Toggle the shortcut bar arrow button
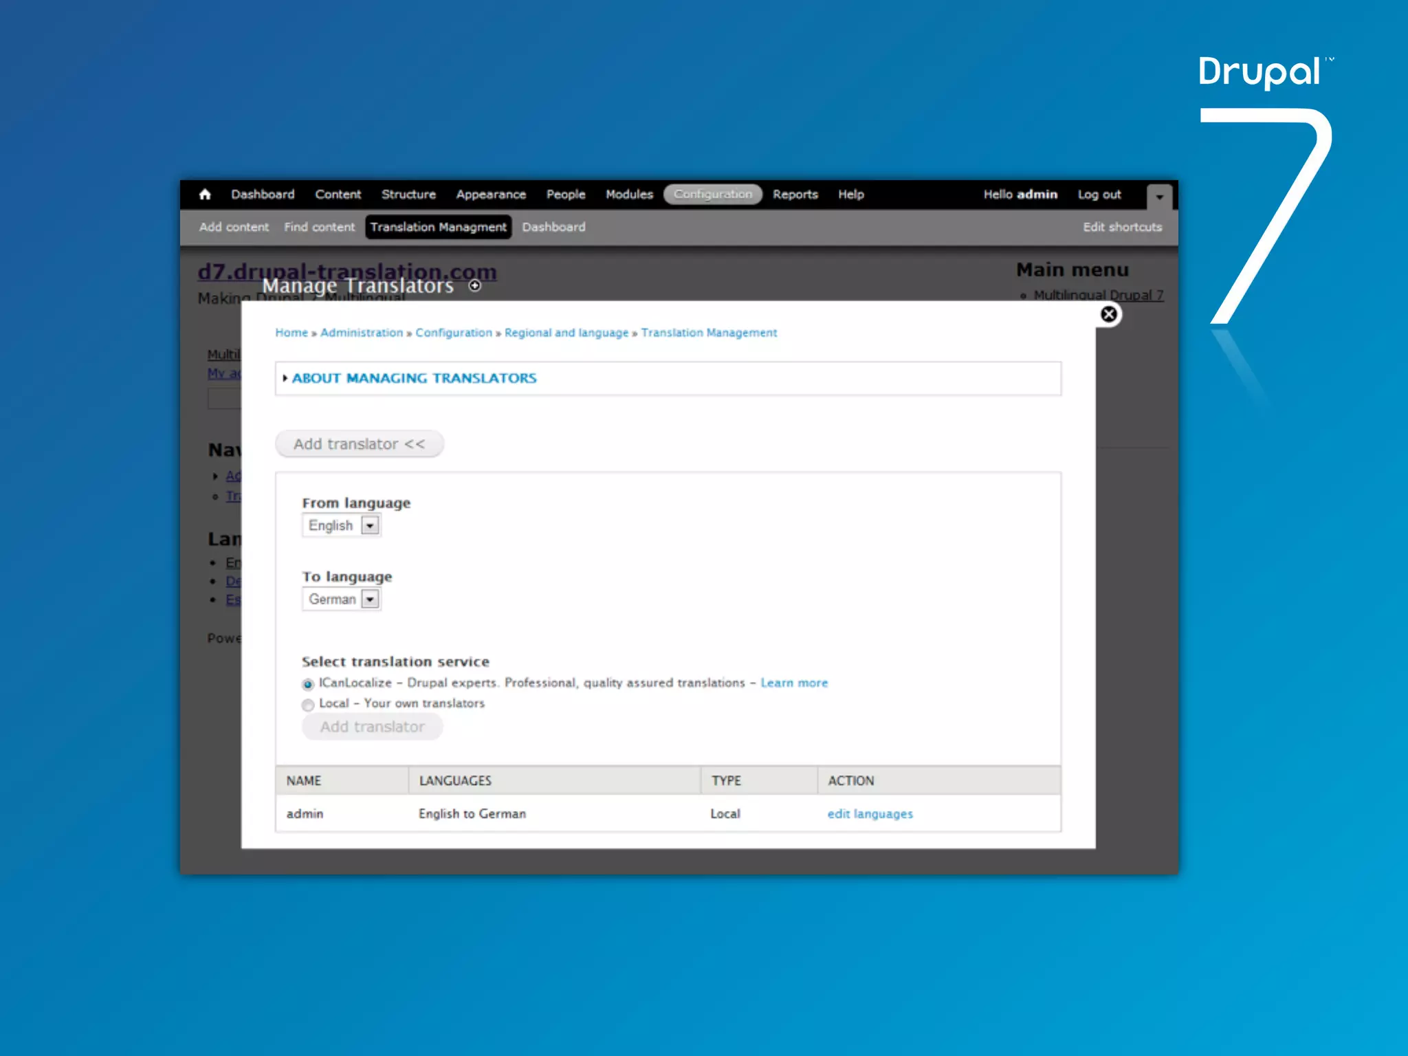Viewport: 1408px width, 1056px height. [x=1159, y=197]
